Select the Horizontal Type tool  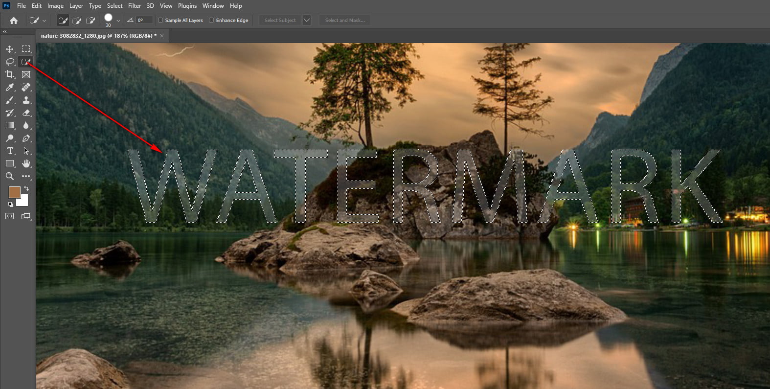[x=10, y=151]
